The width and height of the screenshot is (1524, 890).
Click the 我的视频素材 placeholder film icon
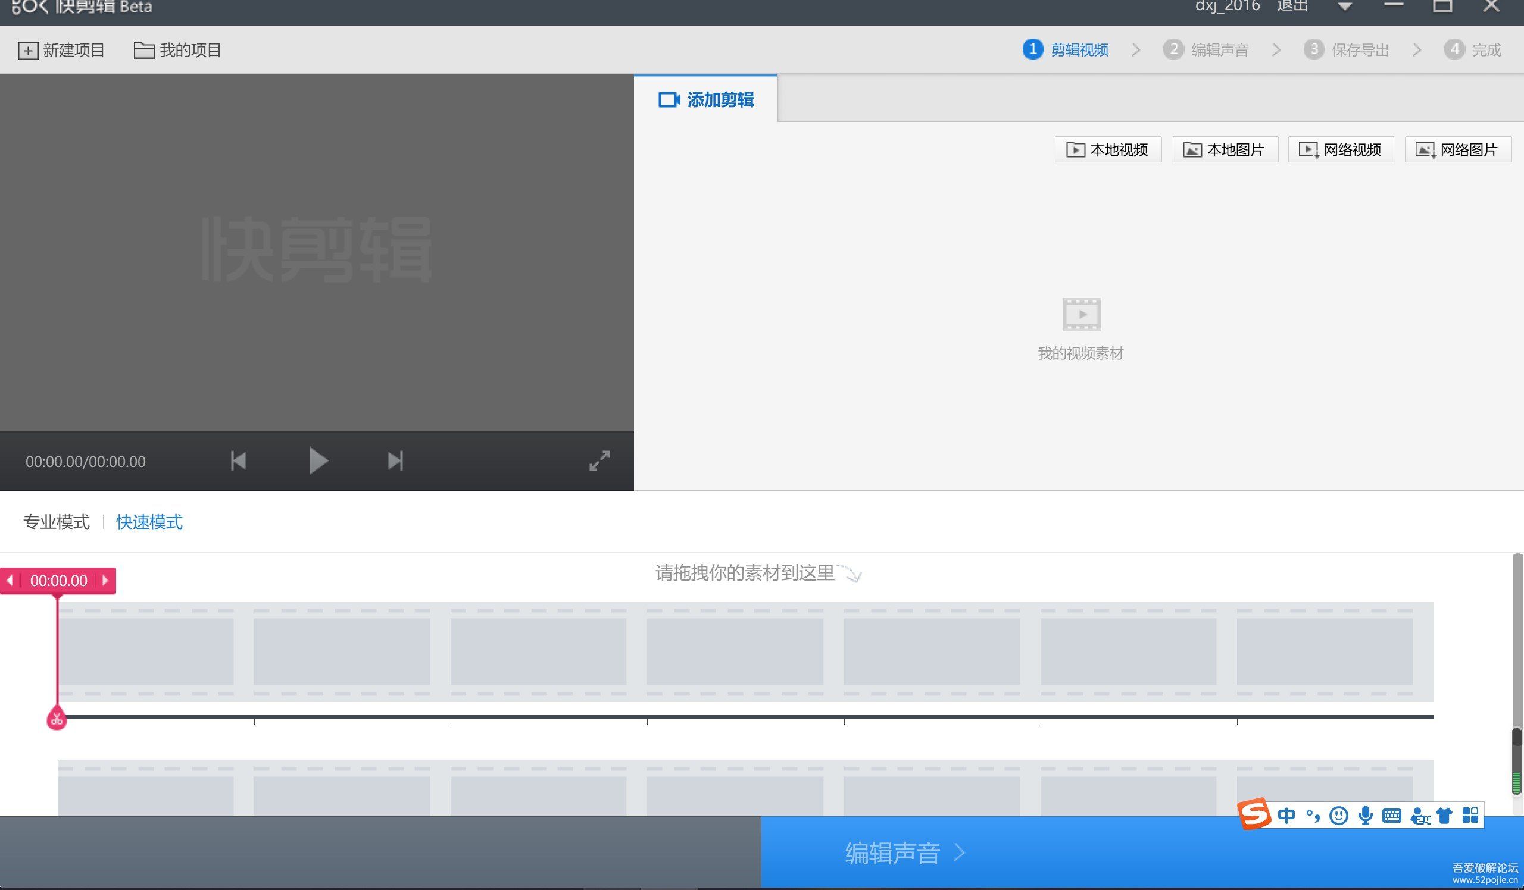coord(1082,314)
